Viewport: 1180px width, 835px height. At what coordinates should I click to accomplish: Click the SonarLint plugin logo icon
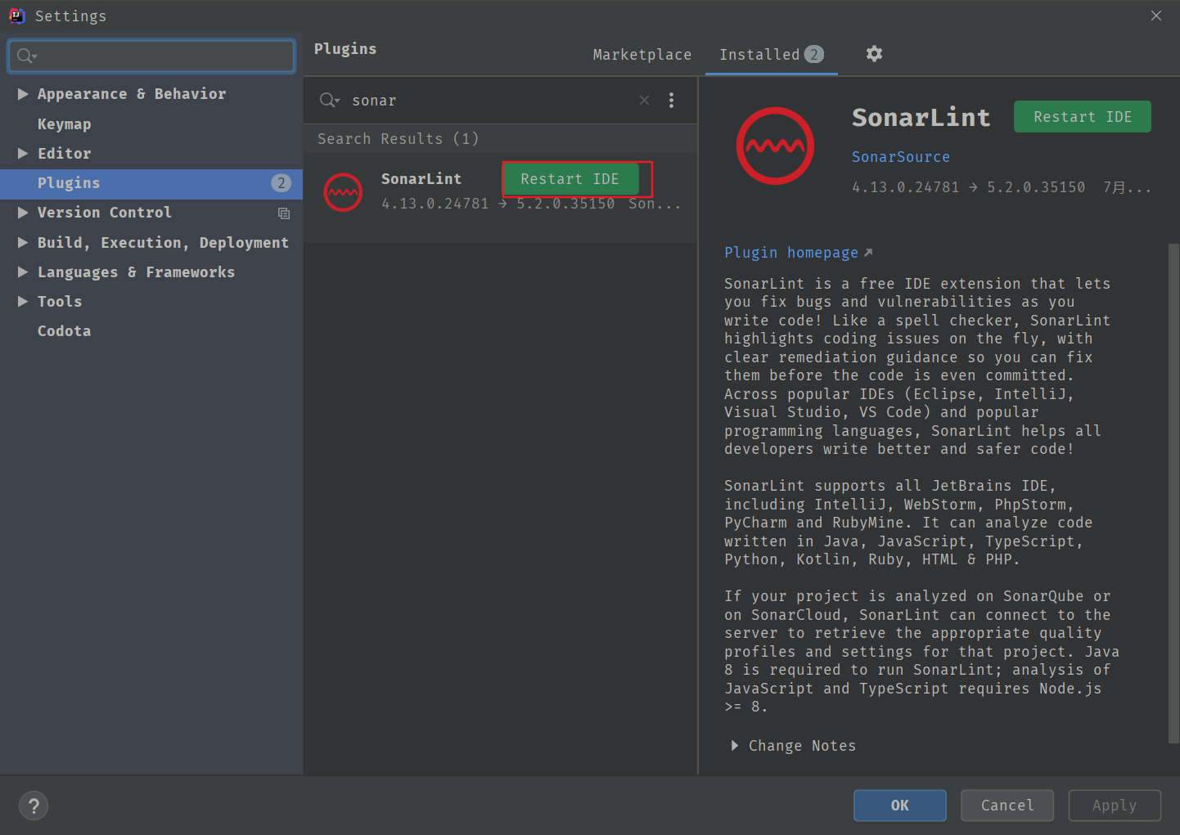click(x=774, y=146)
